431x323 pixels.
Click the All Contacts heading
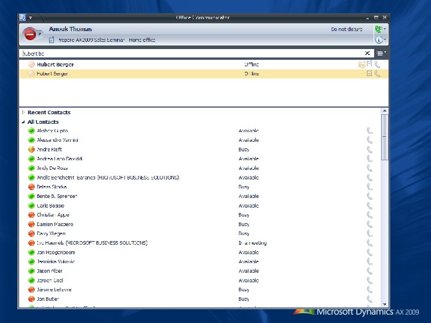pyautogui.click(x=43, y=122)
